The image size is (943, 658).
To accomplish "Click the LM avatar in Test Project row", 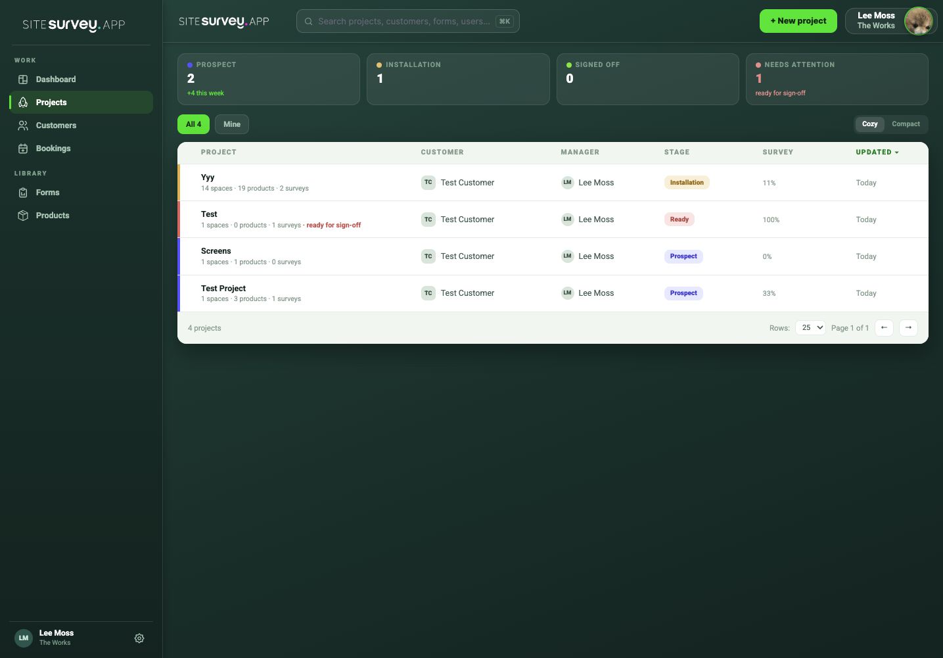I will coord(568,293).
